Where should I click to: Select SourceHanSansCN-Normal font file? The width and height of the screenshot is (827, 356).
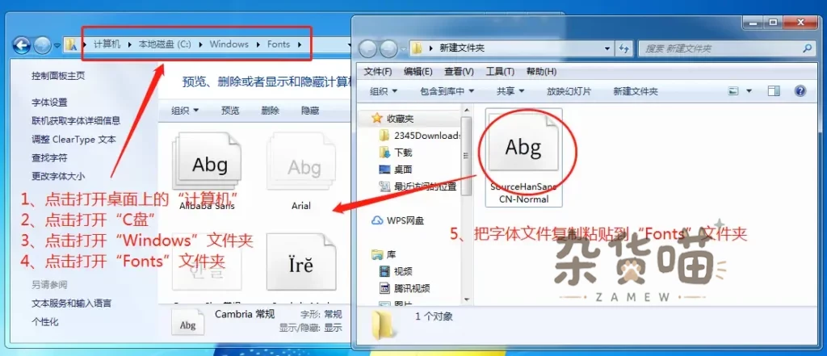click(x=523, y=157)
